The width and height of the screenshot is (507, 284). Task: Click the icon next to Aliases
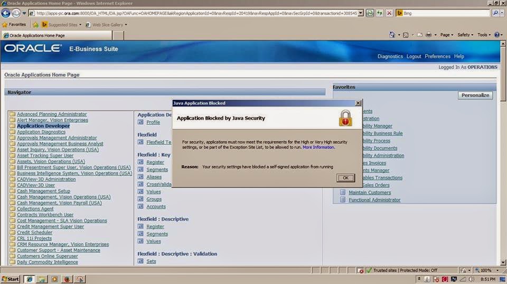point(140,177)
